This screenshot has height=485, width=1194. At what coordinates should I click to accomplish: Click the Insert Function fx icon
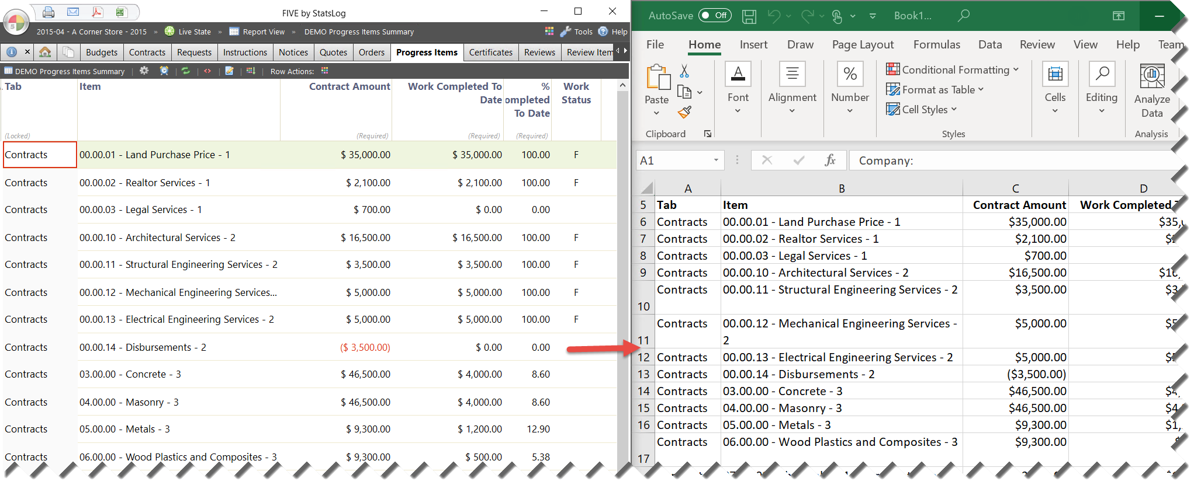click(x=830, y=160)
